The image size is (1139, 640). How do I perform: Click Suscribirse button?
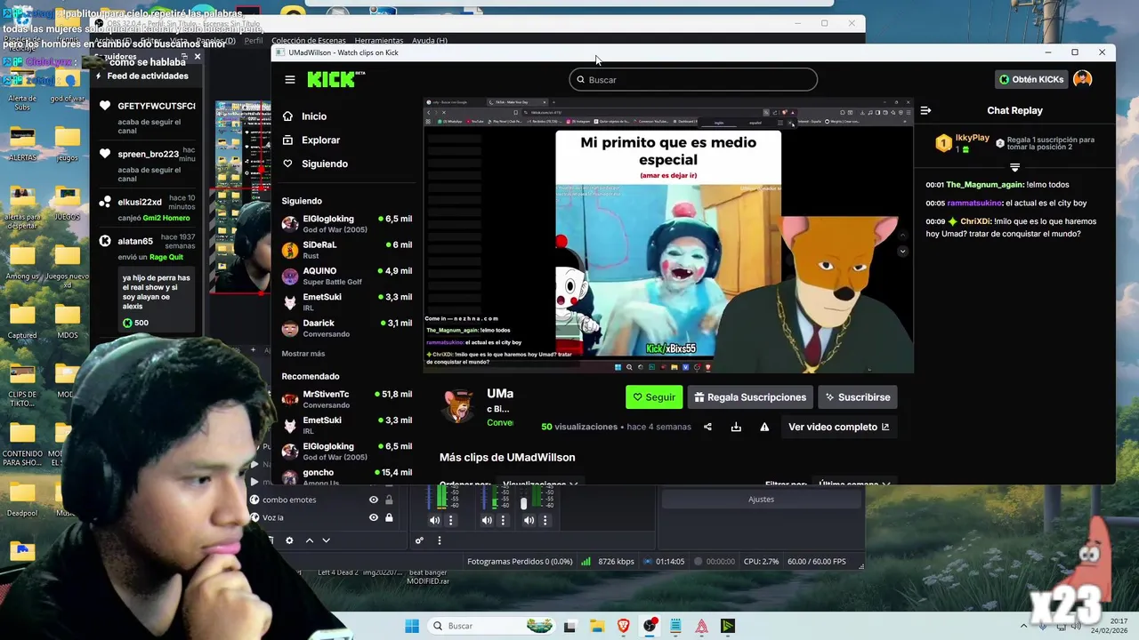tap(858, 397)
